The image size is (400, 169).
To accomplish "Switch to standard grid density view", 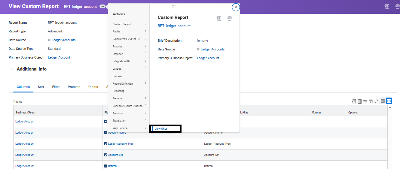I will tap(389, 101).
